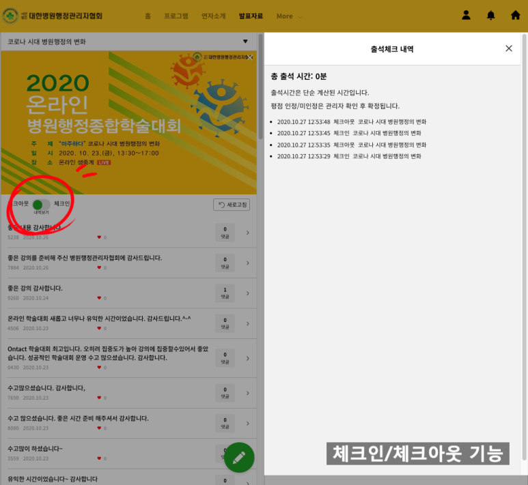Open chevron for 좋은 시간 준비 해주셔서 comment
The width and height of the screenshot is (528, 485).
coord(248,423)
